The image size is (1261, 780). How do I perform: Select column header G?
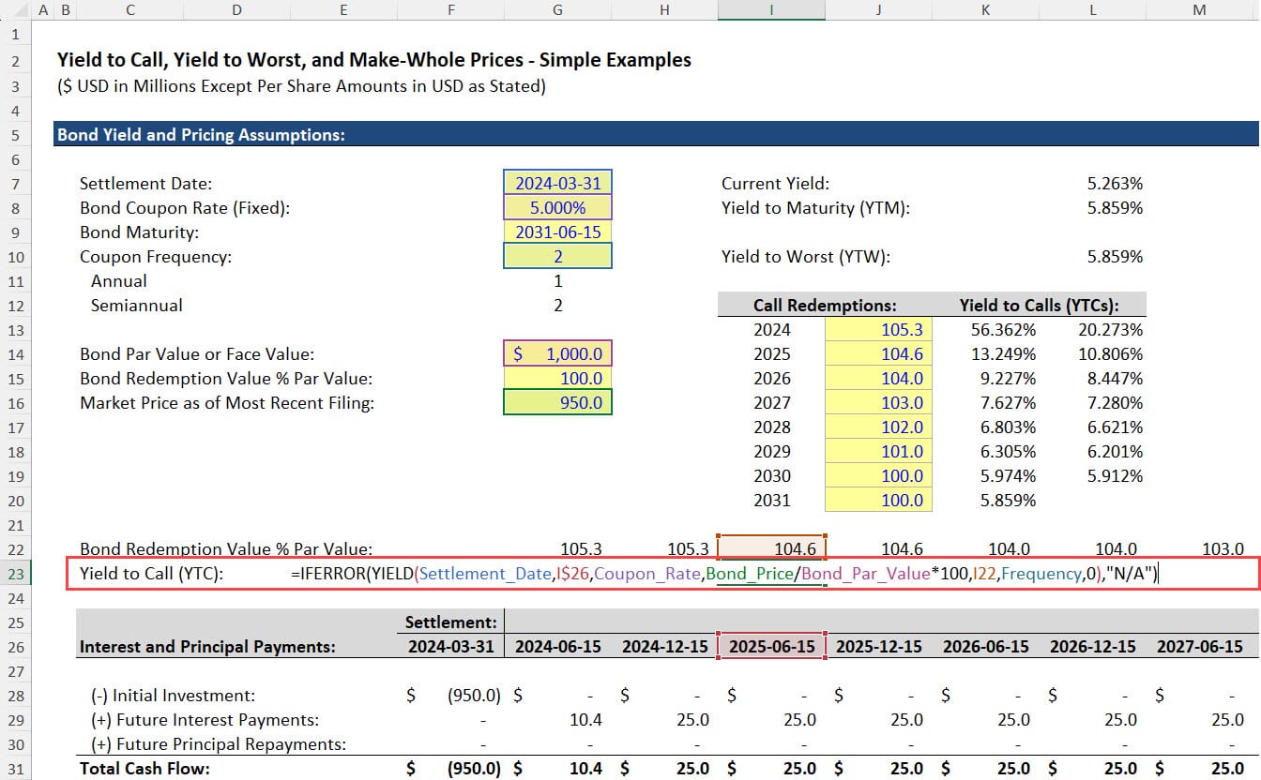pyautogui.click(x=557, y=9)
